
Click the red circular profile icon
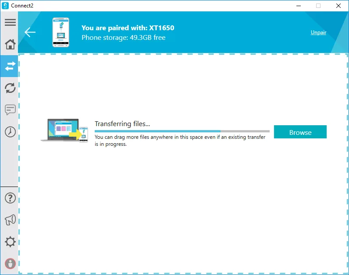click(x=10, y=264)
